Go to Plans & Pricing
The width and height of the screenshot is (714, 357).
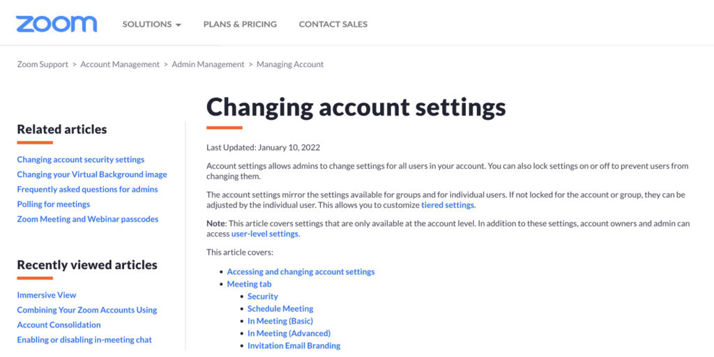240,24
